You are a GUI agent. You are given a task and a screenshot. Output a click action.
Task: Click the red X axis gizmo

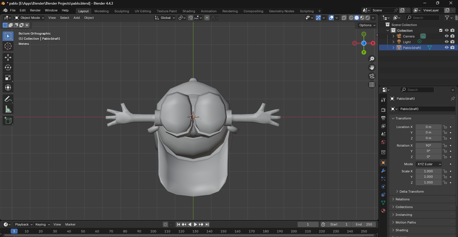point(373,43)
